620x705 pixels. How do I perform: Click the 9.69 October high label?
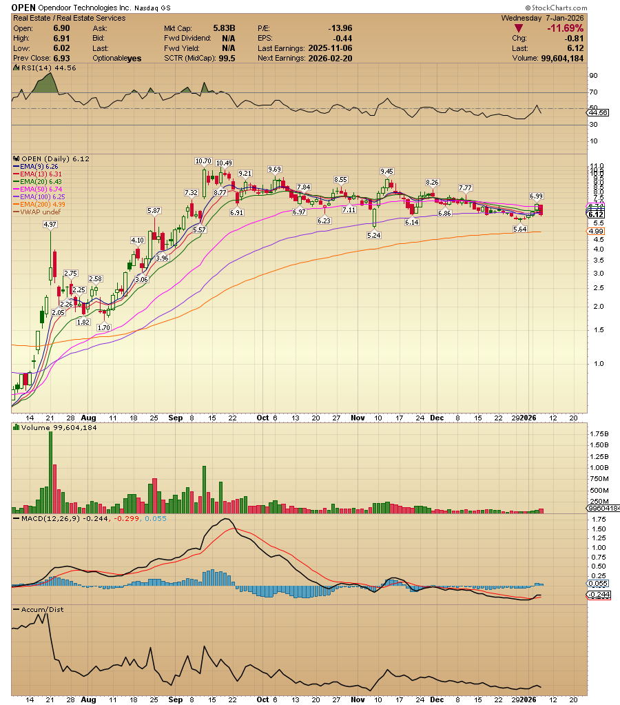pos(274,170)
